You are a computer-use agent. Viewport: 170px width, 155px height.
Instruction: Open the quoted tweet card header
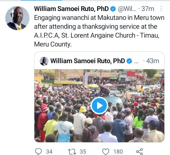coord(99,61)
